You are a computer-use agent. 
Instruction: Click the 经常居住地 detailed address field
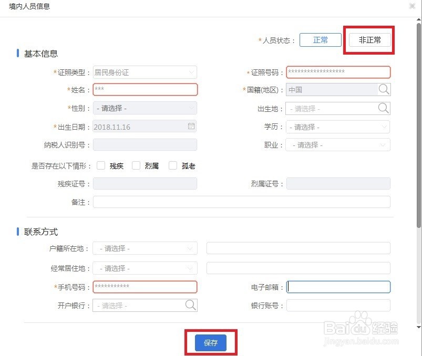pyautogui.click(x=298, y=268)
